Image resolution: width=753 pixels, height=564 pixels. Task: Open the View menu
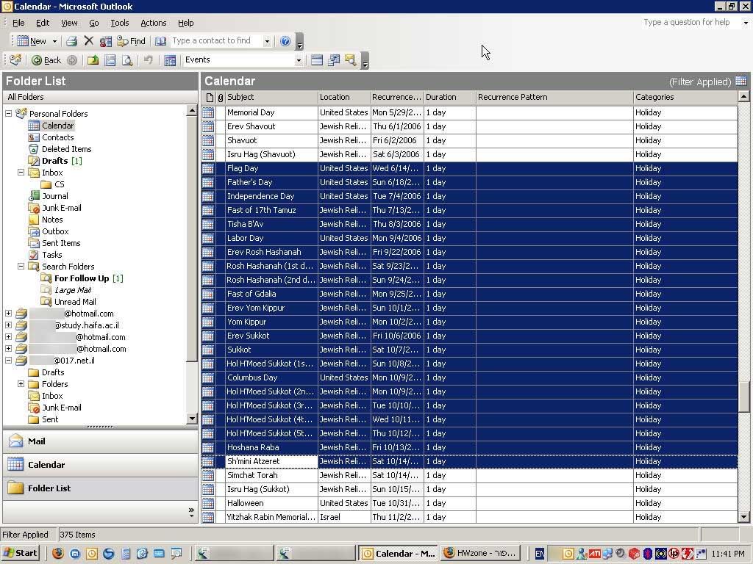[69, 23]
